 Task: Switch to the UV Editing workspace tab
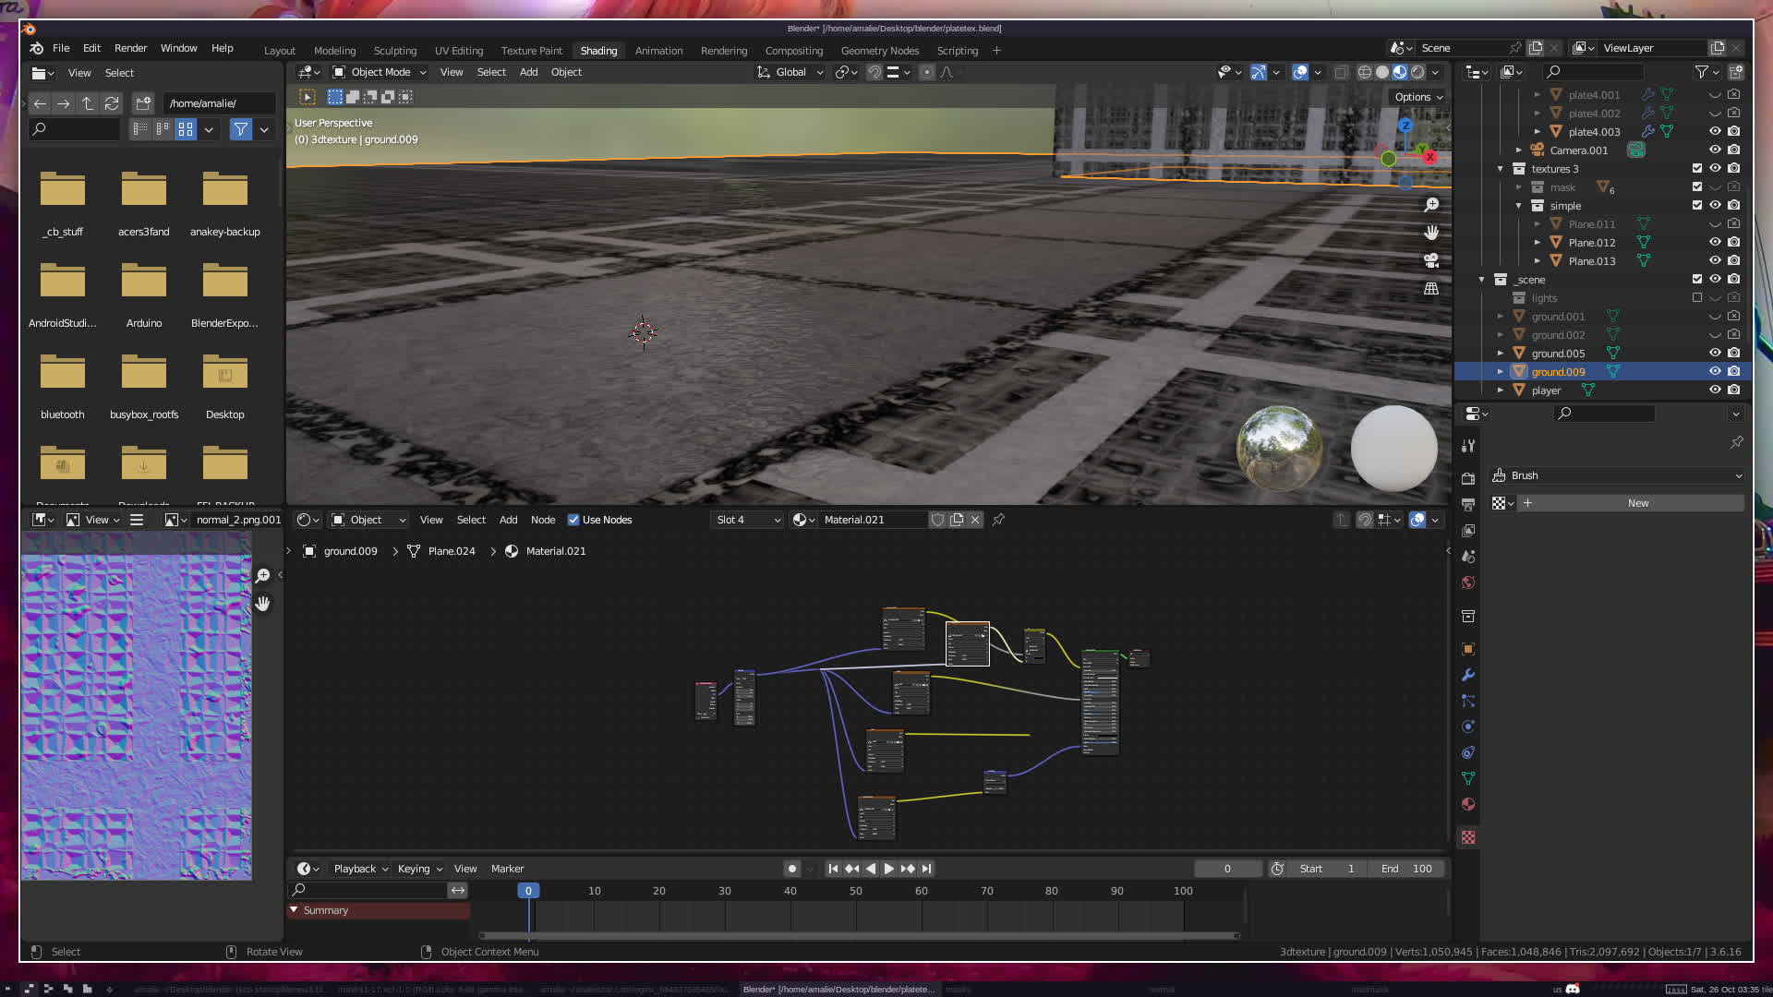[x=459, y=51]
